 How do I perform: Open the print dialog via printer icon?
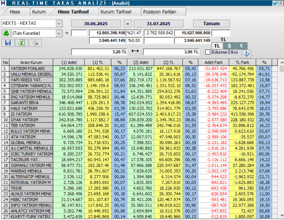[35, 43]
